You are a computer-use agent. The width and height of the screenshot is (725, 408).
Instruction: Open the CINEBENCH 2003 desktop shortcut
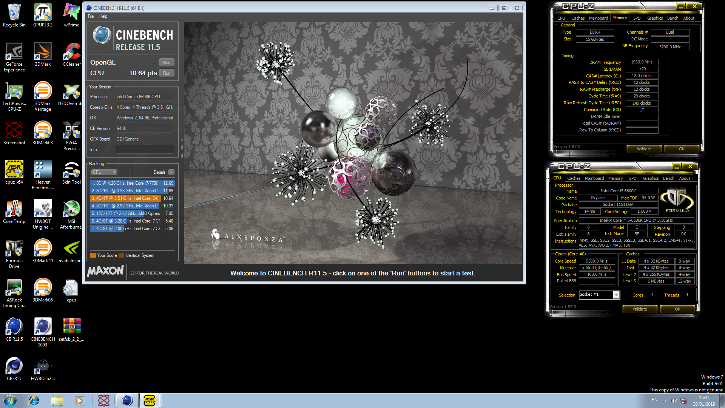[x=43, y=332]
